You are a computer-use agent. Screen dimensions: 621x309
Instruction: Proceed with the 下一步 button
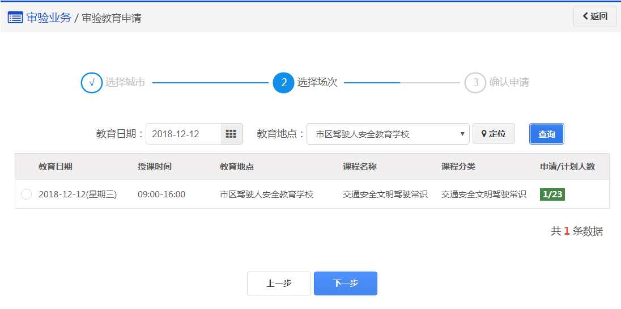point(346,283)
